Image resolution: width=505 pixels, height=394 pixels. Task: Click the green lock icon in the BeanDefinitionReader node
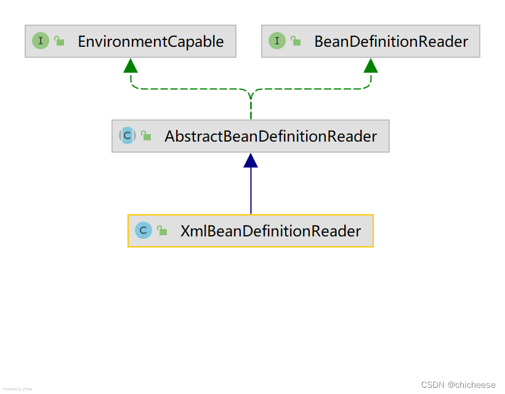pos(296,41)
